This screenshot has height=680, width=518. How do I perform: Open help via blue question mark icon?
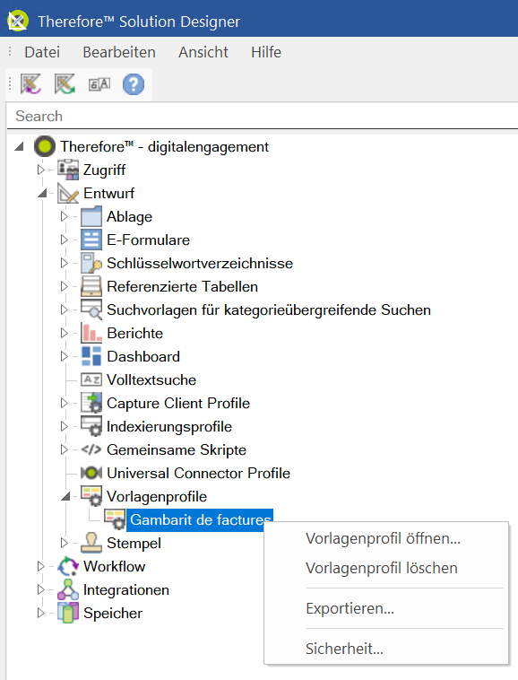134,83
